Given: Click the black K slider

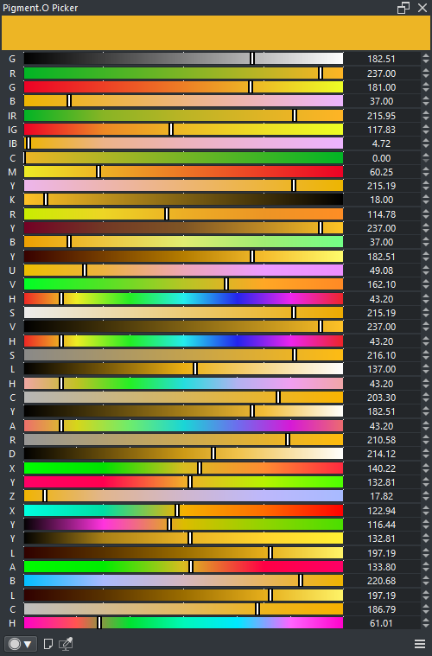Looking at the screenshot, I should point(183,199).
